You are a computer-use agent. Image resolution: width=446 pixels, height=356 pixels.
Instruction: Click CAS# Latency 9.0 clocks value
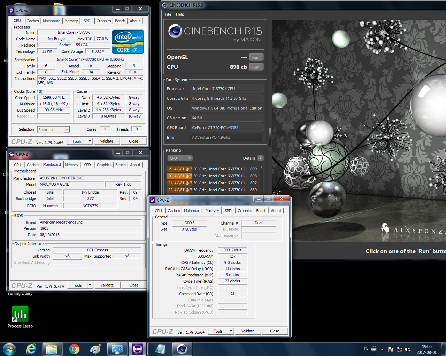(232, 262)
